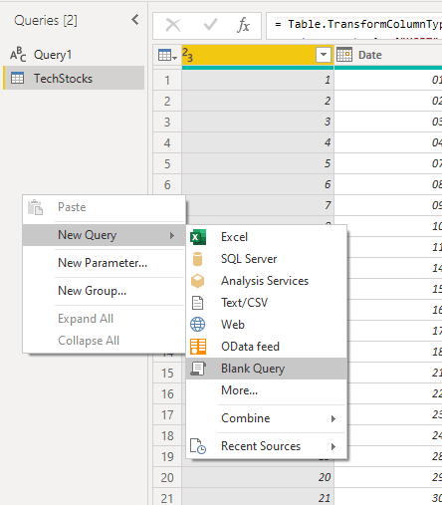Open the New Query submenu
The height and width of the screenshot is (505, 442).
click(104, 235)
